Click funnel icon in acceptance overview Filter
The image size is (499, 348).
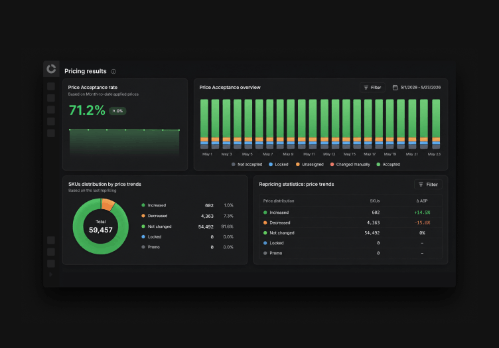366,88
